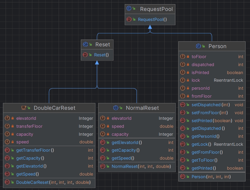Click method icon beside DoubleCarReset getSpeed()

[x=7, y=174]
